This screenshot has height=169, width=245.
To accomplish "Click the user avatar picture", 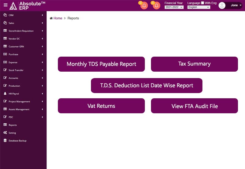I will 222,6.
